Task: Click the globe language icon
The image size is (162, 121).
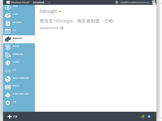Action: coord(117,2)
